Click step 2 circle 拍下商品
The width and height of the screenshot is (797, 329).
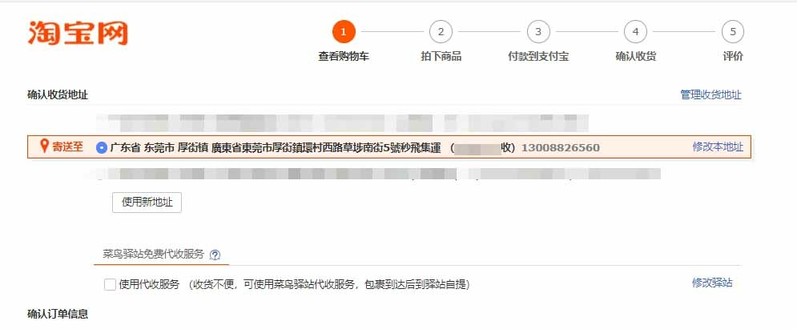click(441, 32)
